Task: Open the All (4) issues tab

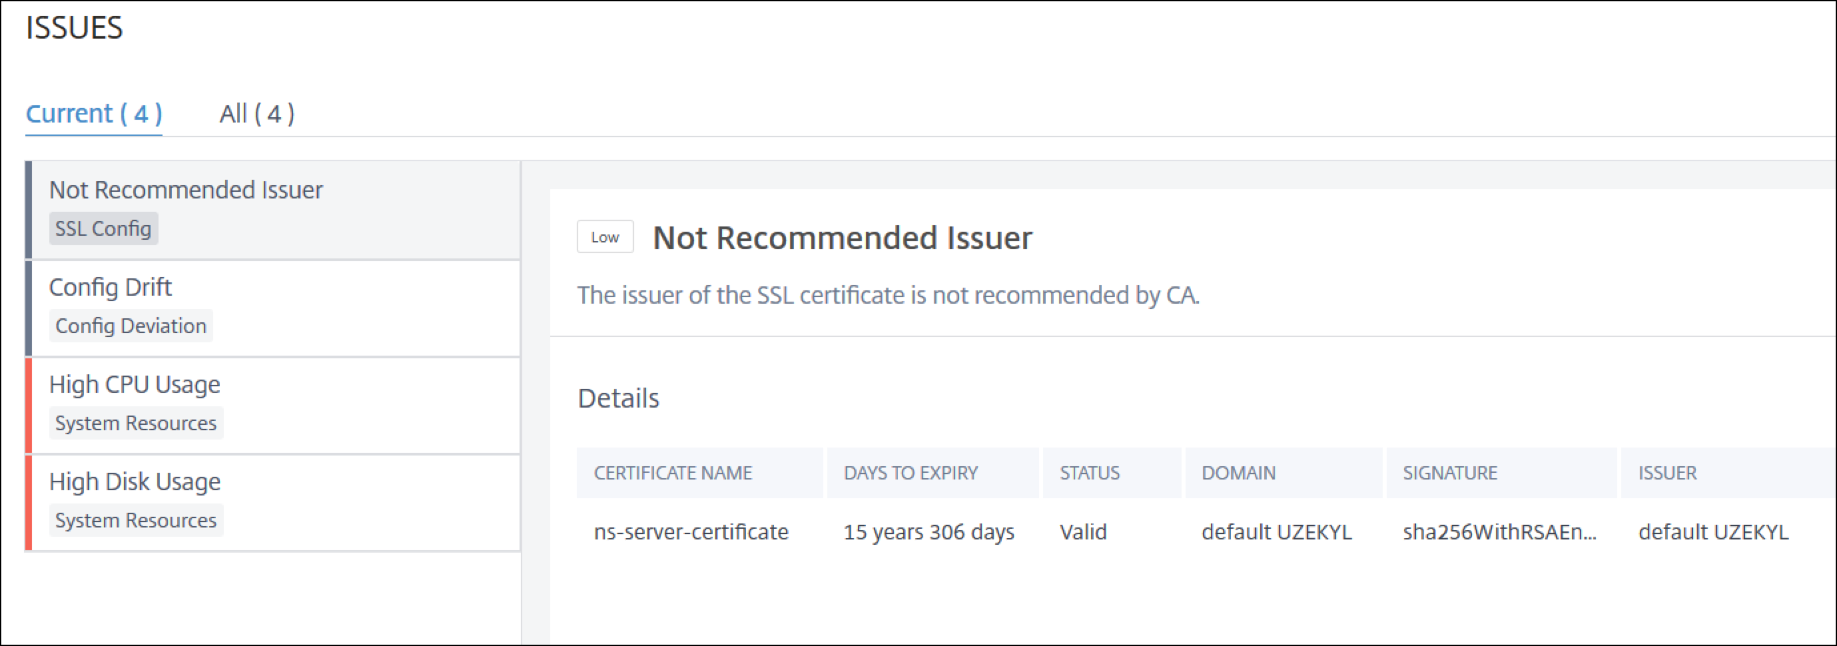Action: [256, 113]
